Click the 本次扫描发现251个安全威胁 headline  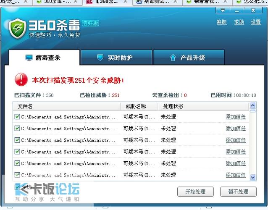pyautogui.click(x=78, y=80)
